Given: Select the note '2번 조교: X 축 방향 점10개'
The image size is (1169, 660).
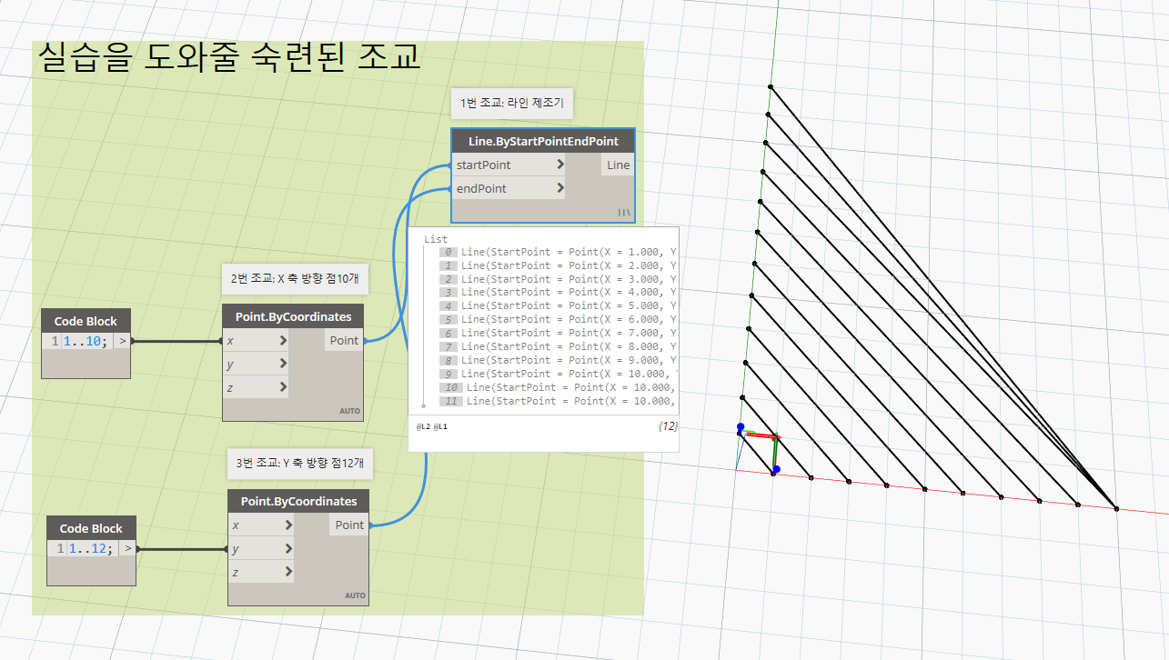Looking at the screenshot, I should click(295, 279).
